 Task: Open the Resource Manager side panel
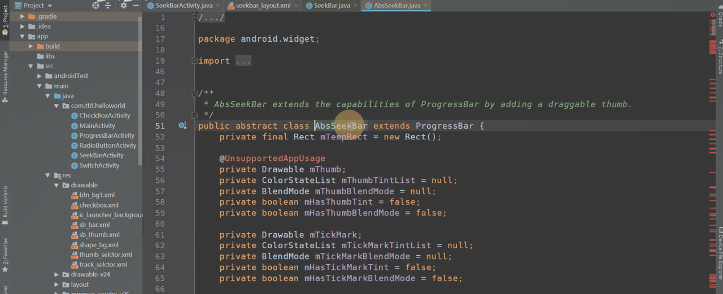(x=5, y=76)
